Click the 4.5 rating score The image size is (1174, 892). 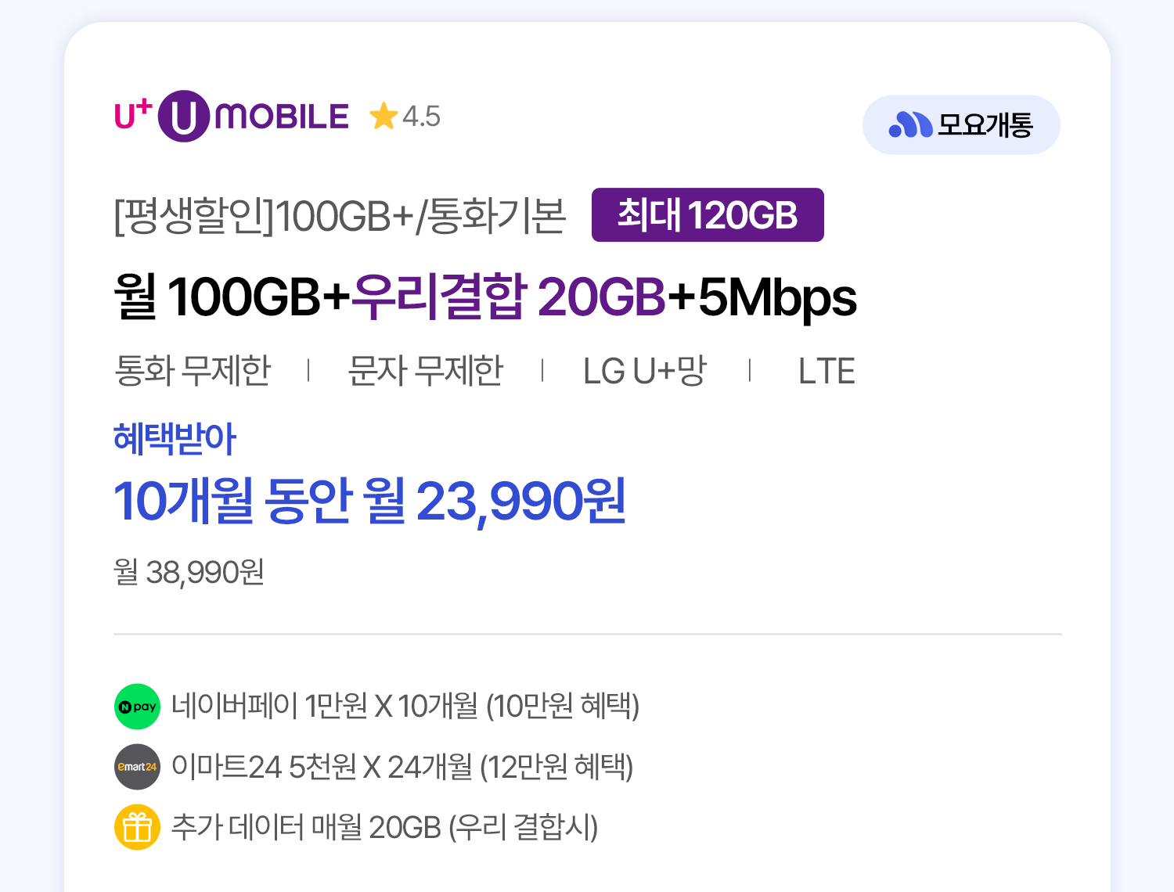click(421, 117)
